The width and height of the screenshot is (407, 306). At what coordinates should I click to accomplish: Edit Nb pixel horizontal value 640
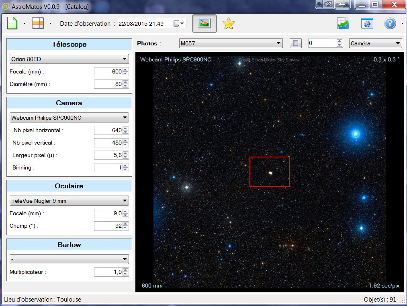[108, 130]
